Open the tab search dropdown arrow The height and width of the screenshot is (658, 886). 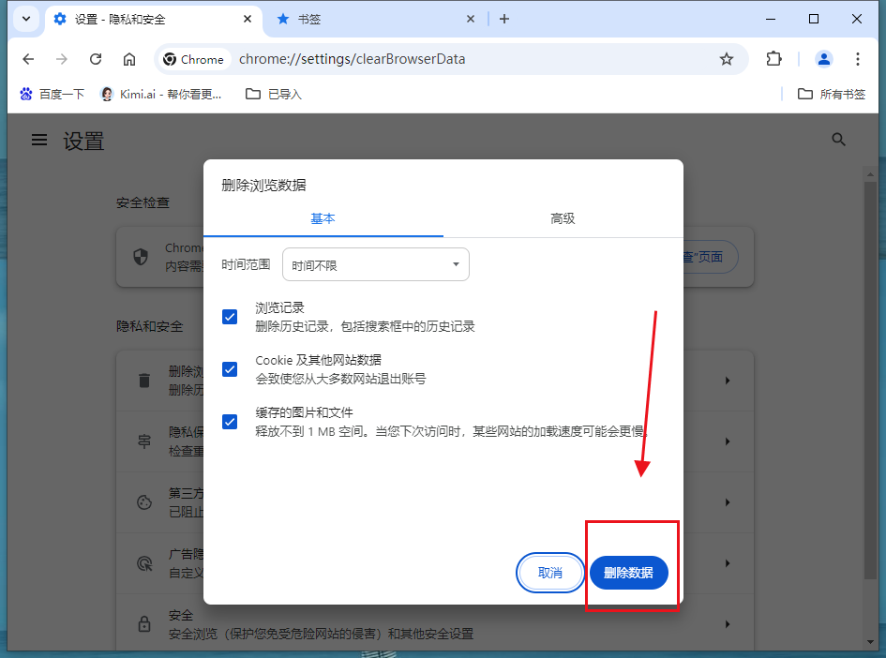[x=26, y=19]
